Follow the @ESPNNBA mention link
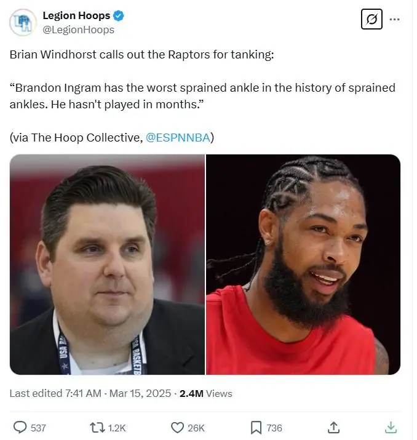 (178, 138)
